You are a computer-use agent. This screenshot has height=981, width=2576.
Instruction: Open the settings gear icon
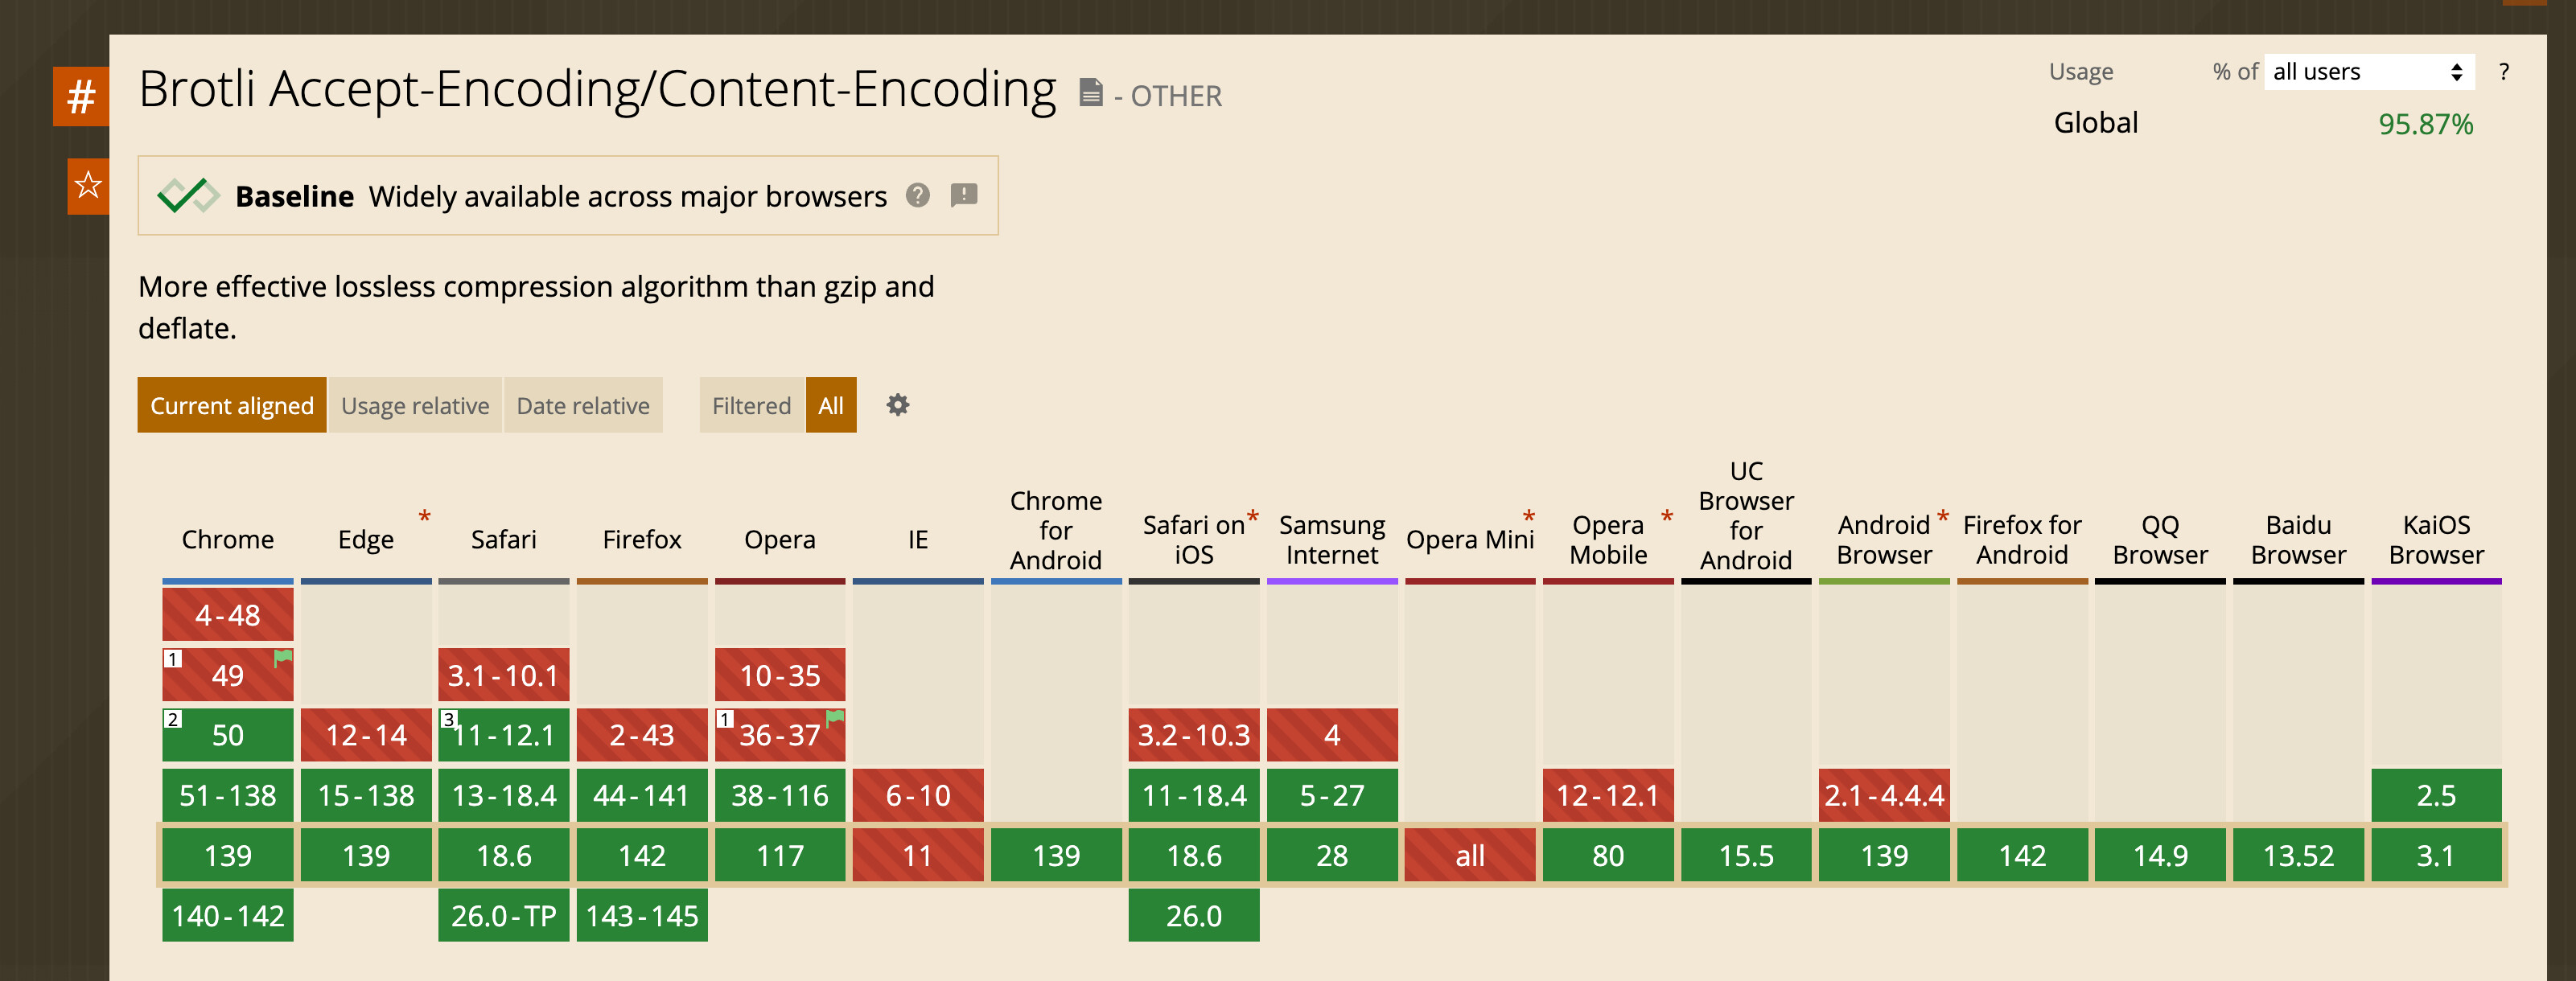pos(897,405)
